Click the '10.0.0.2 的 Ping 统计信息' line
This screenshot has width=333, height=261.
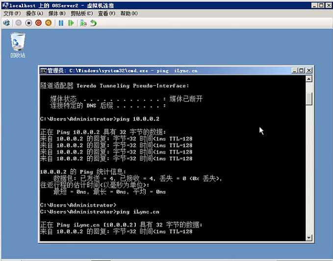[x=83, y=172]
